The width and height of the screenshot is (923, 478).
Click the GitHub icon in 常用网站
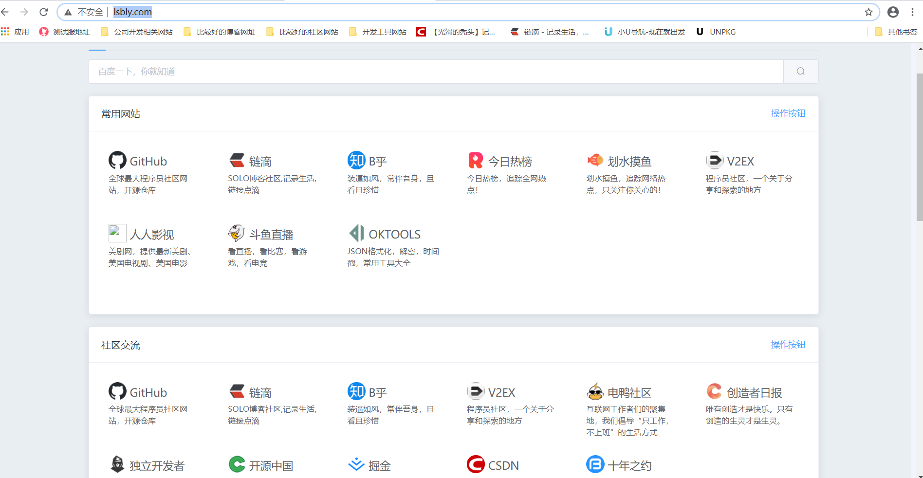click(117, 160)
